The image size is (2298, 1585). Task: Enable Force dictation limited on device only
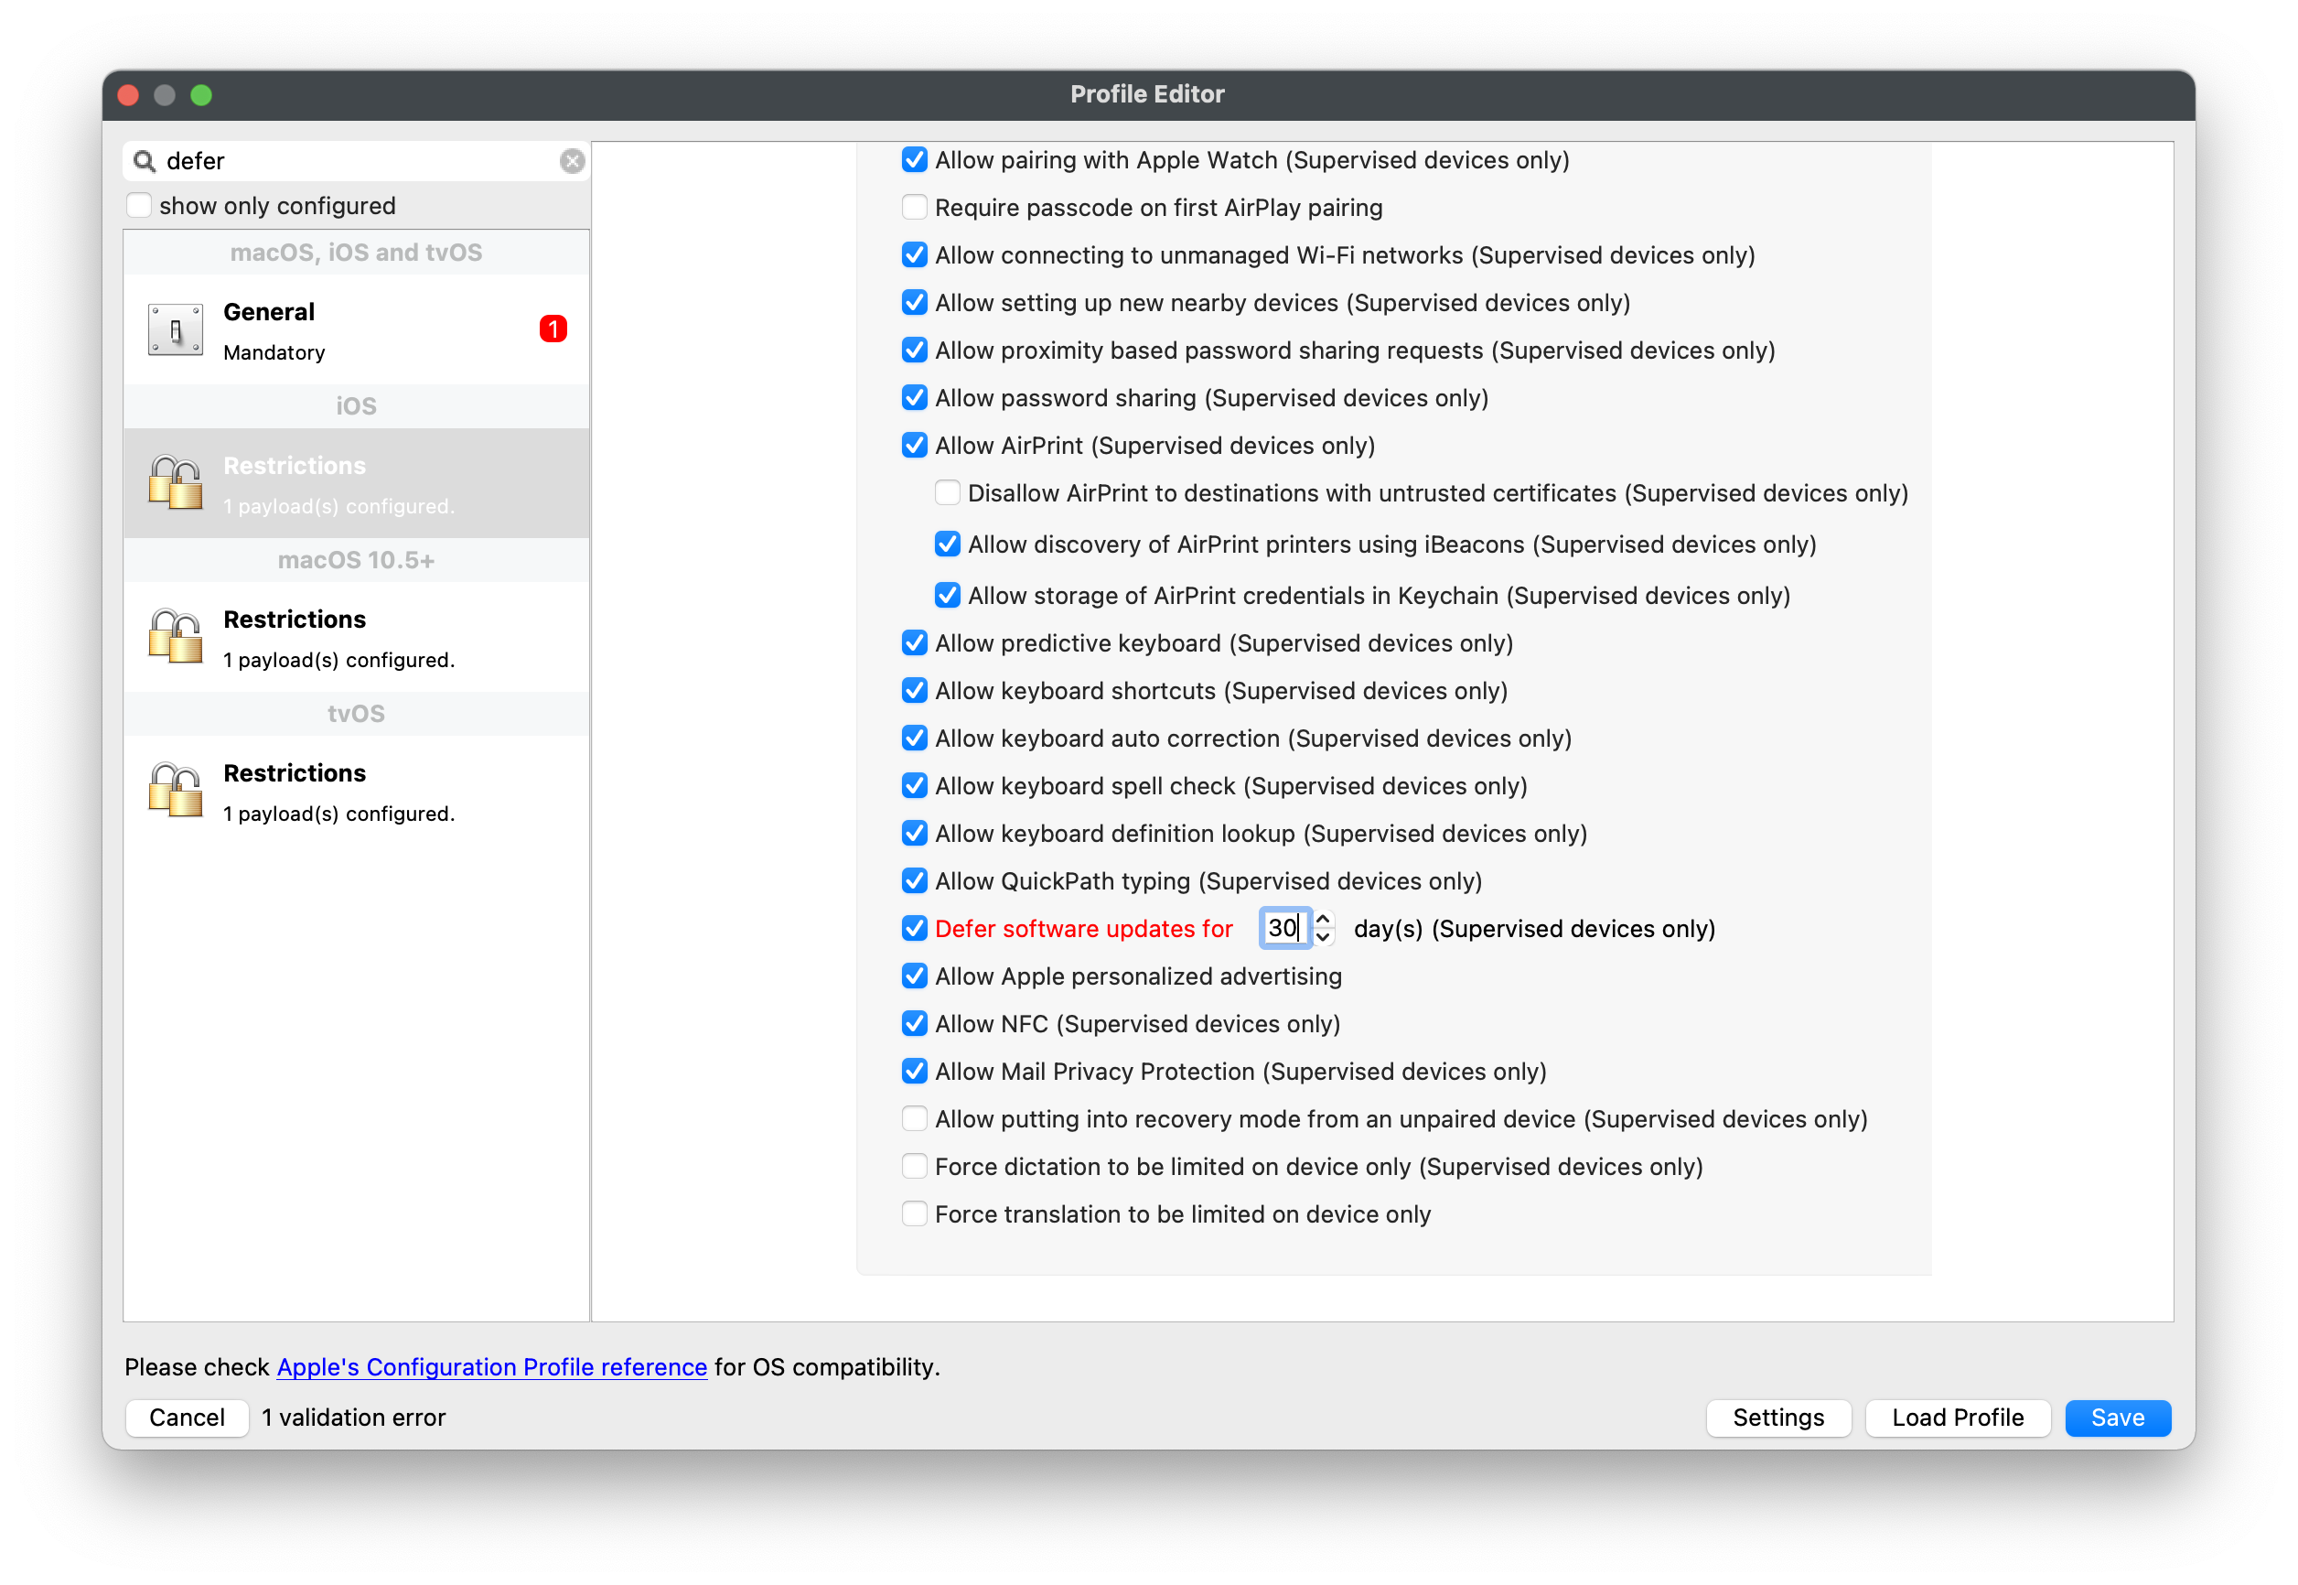pyautogui.click(x=914, y=1168)
